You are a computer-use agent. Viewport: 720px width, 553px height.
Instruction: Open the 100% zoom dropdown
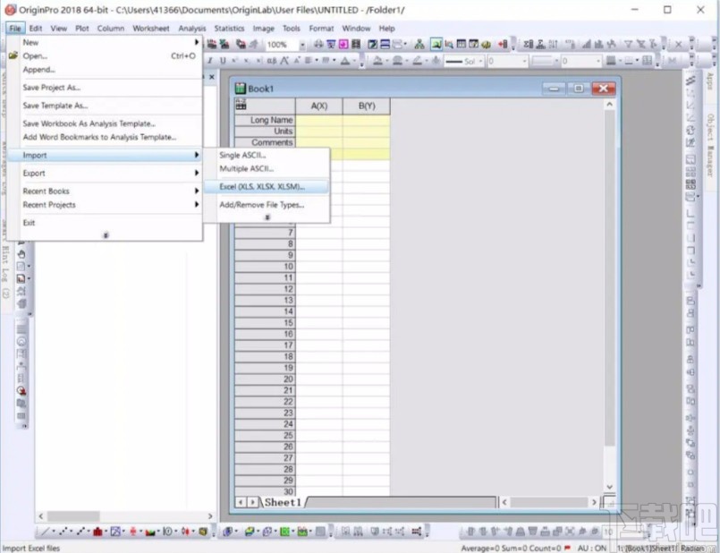302,45
